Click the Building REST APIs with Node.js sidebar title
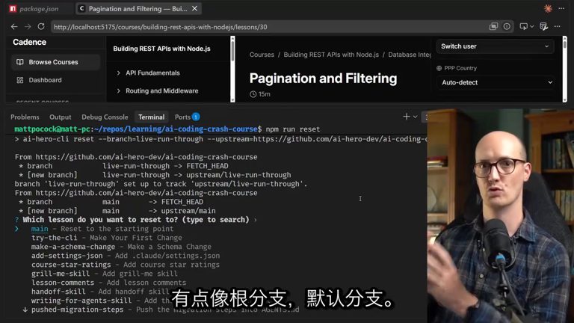The height and width of the screenshot is (323, 574). (x=161, y=49)
